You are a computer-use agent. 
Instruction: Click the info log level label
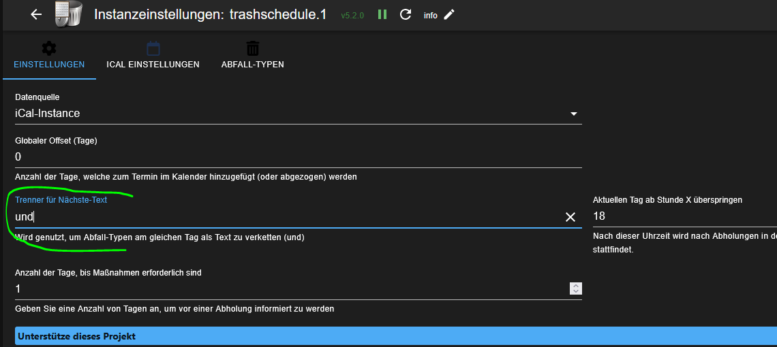point(430,15)
